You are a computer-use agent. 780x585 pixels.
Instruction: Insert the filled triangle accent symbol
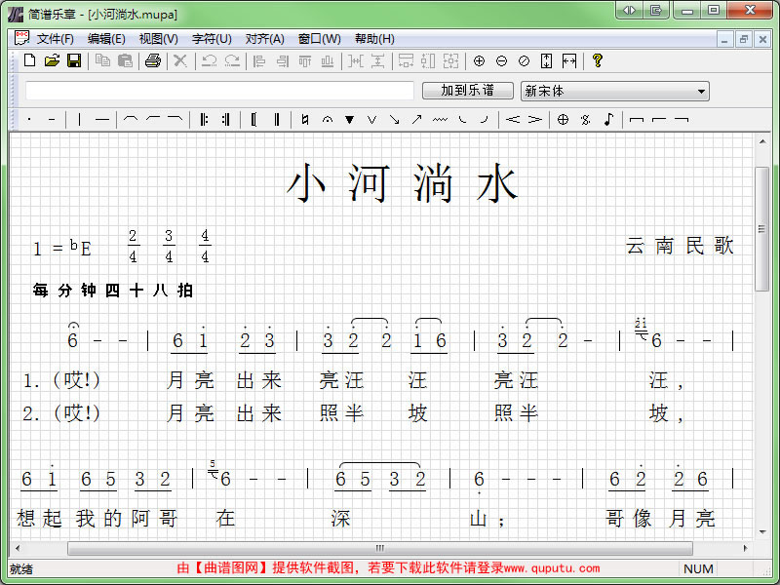click(x=350, y=119)
